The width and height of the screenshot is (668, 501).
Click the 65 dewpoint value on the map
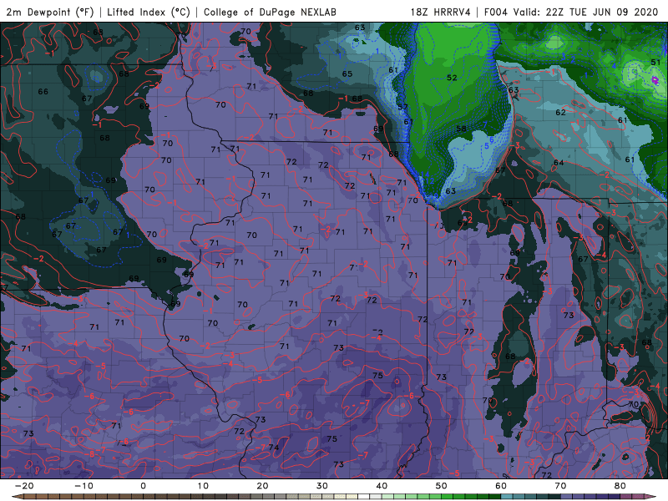[x=347, y=74]
